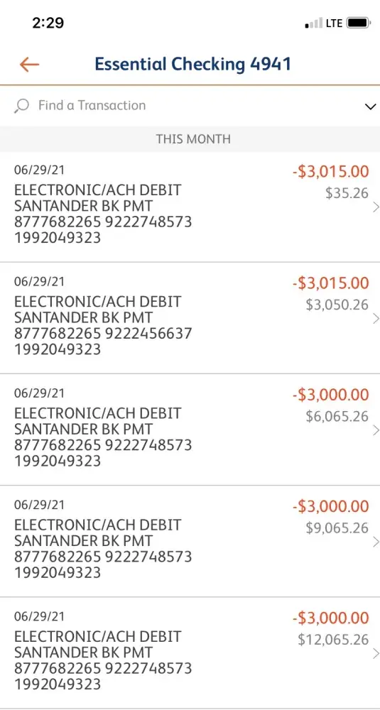Open the -$3,000.00 debit with $9,065.26 balance
The width and height of the screenshot is (380, 710).
190,542
